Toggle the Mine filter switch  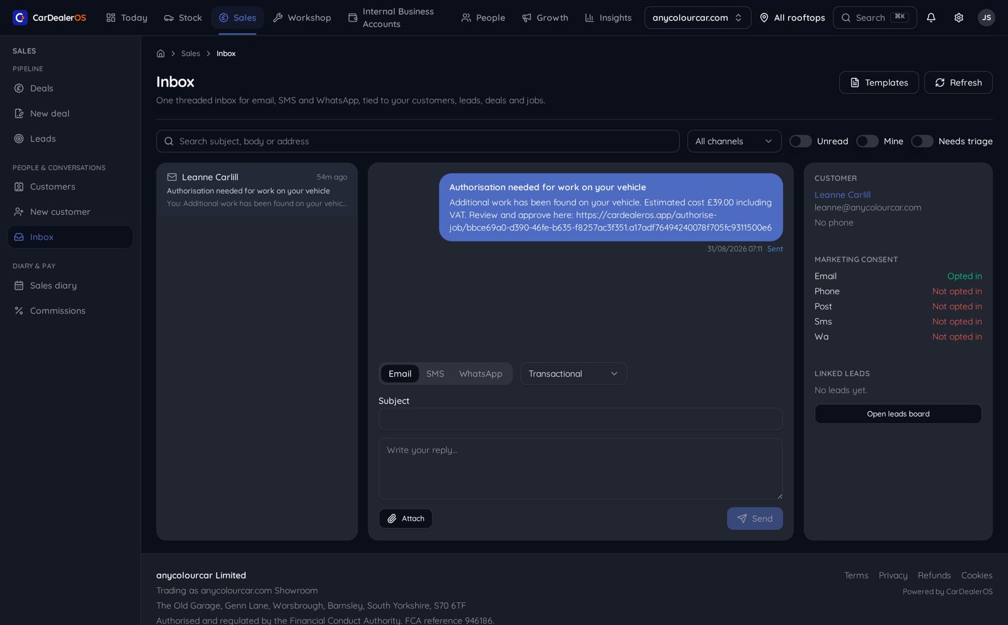868,141
